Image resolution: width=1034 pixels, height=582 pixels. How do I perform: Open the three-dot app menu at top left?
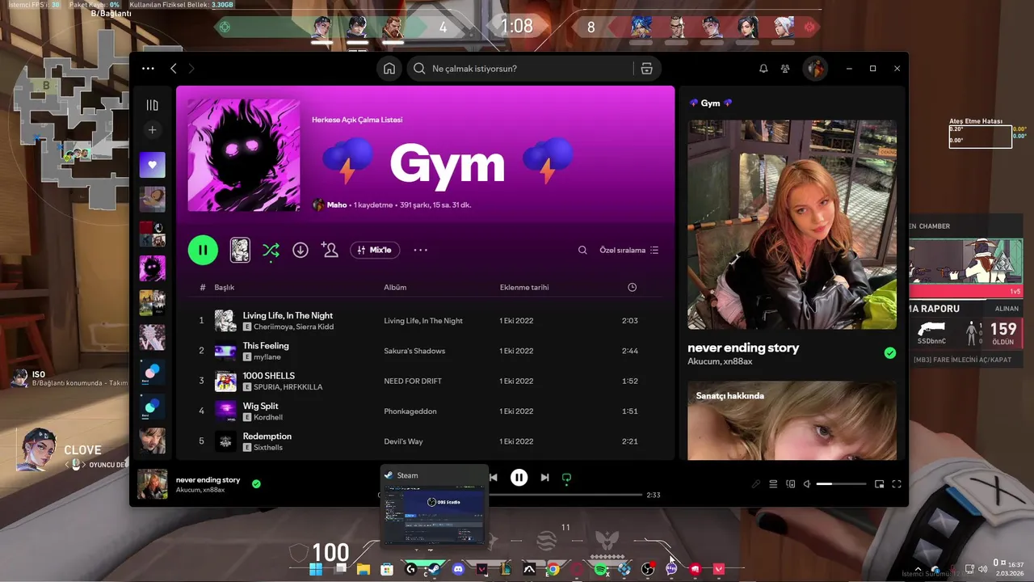coord(148,69)
